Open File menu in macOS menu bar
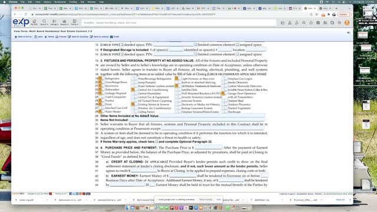 22,2
